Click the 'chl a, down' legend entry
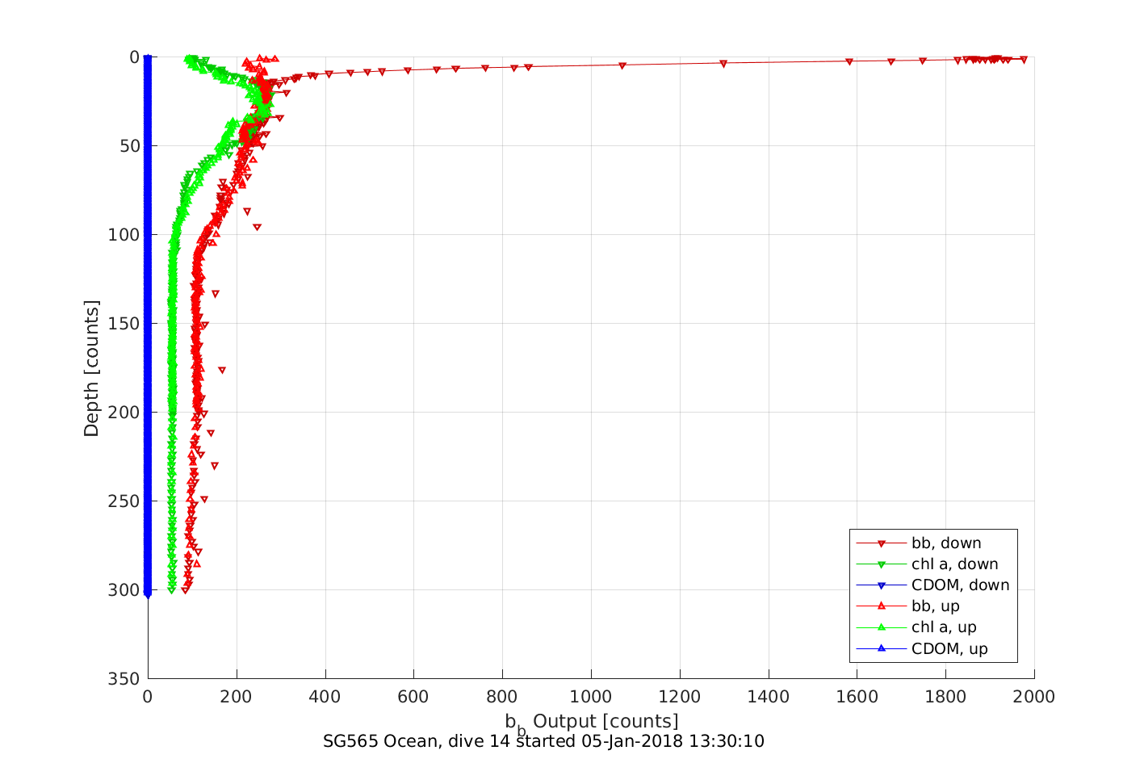1144x763 pixels. (x=927, y=564)
